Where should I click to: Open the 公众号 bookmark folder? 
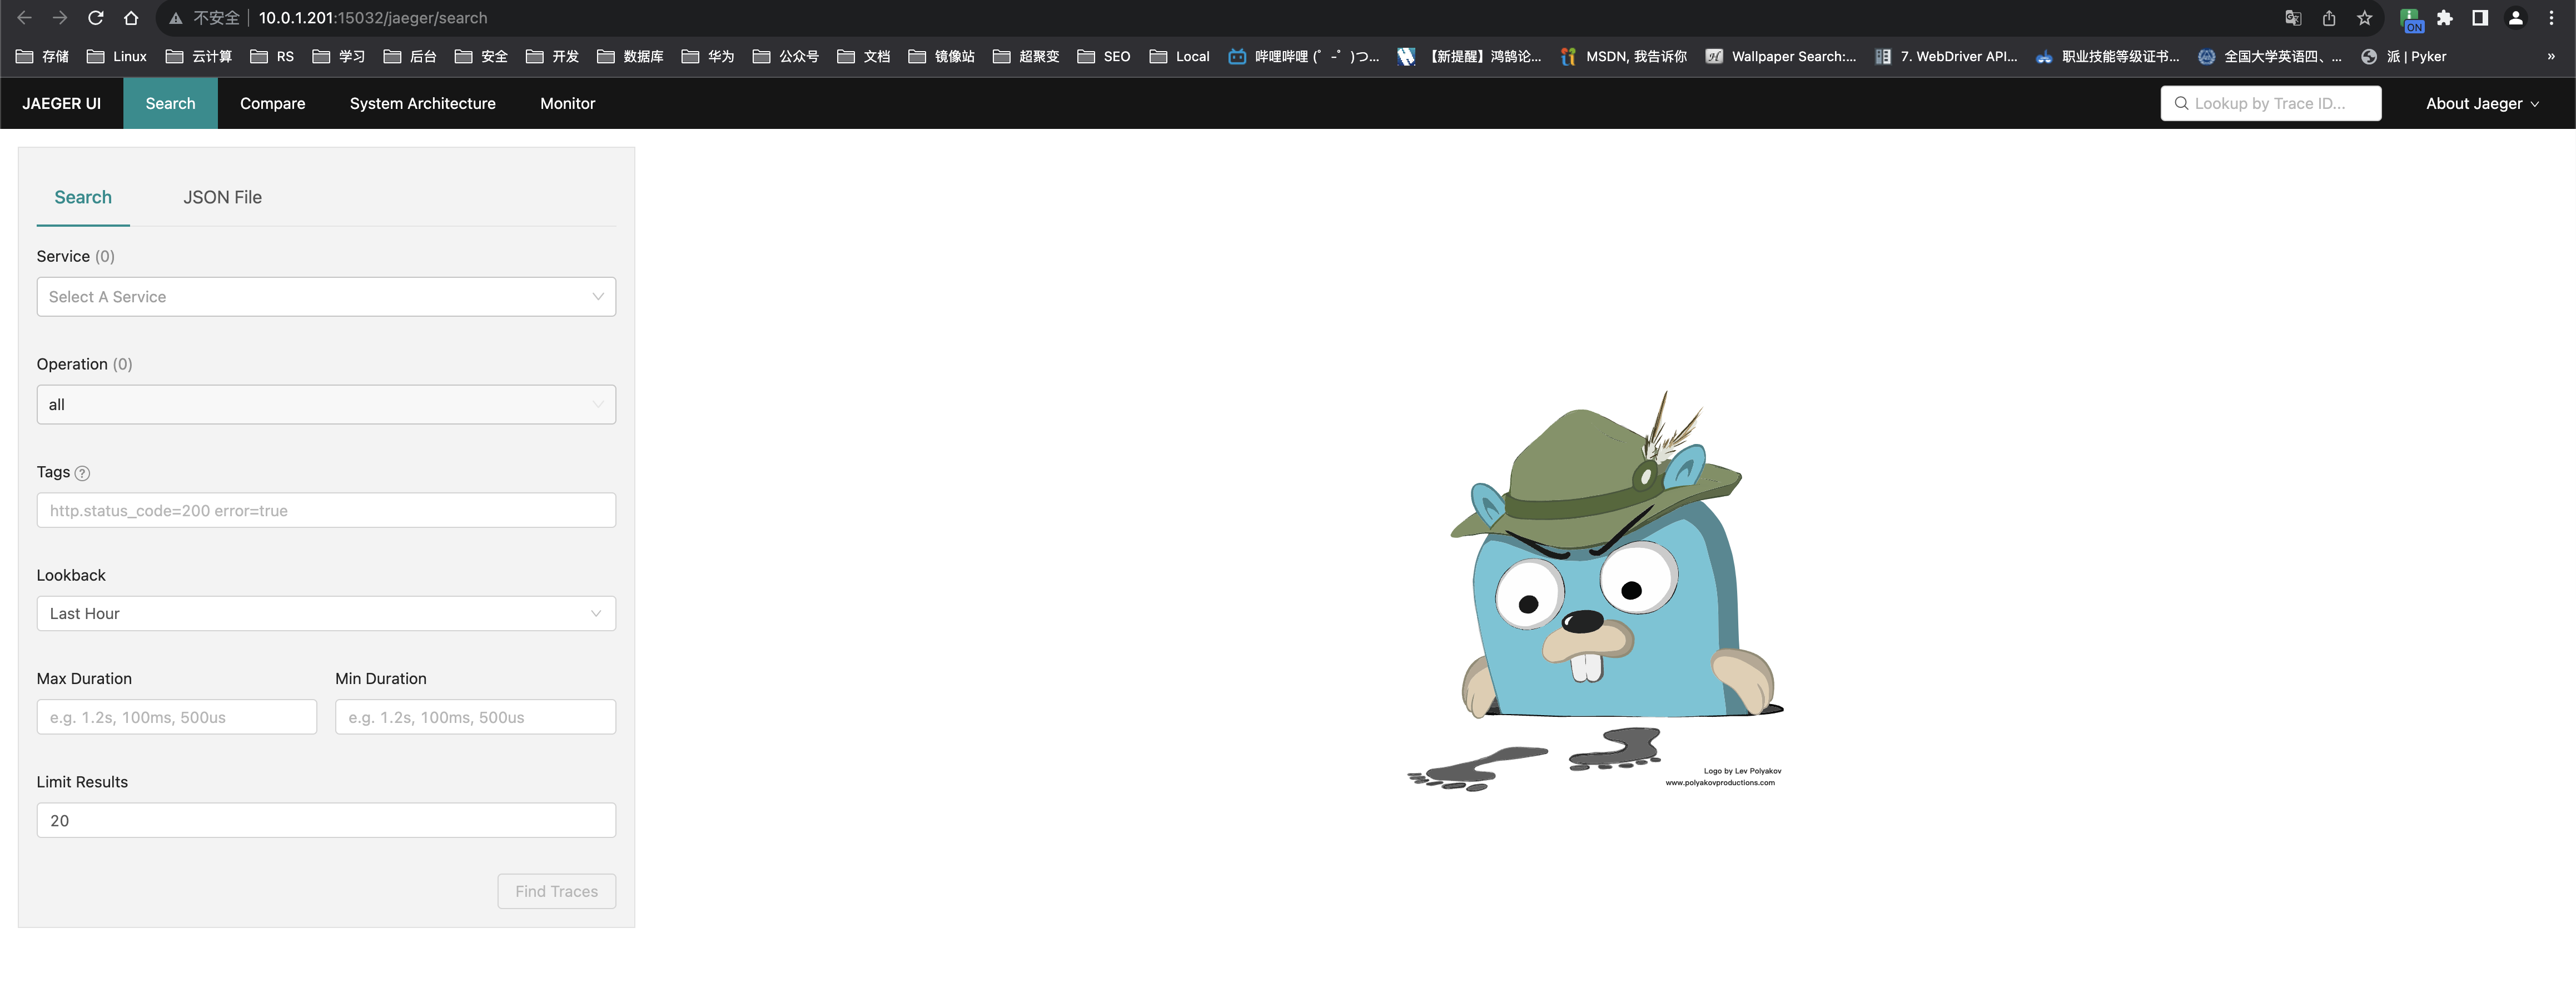click(786, 56)
